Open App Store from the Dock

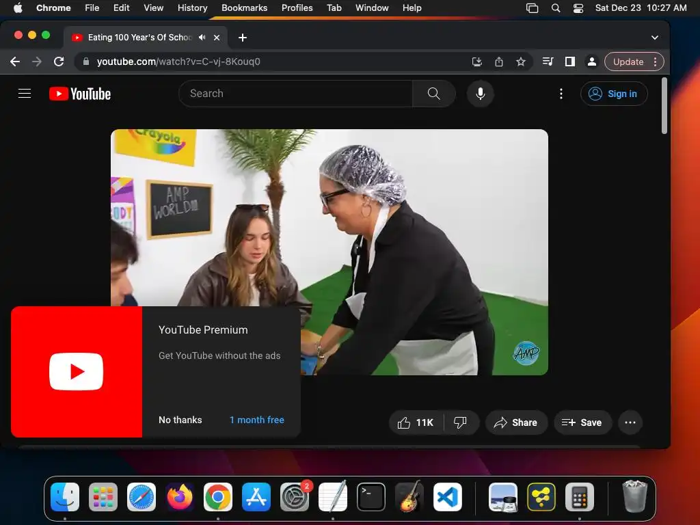[x=256, y=497]
